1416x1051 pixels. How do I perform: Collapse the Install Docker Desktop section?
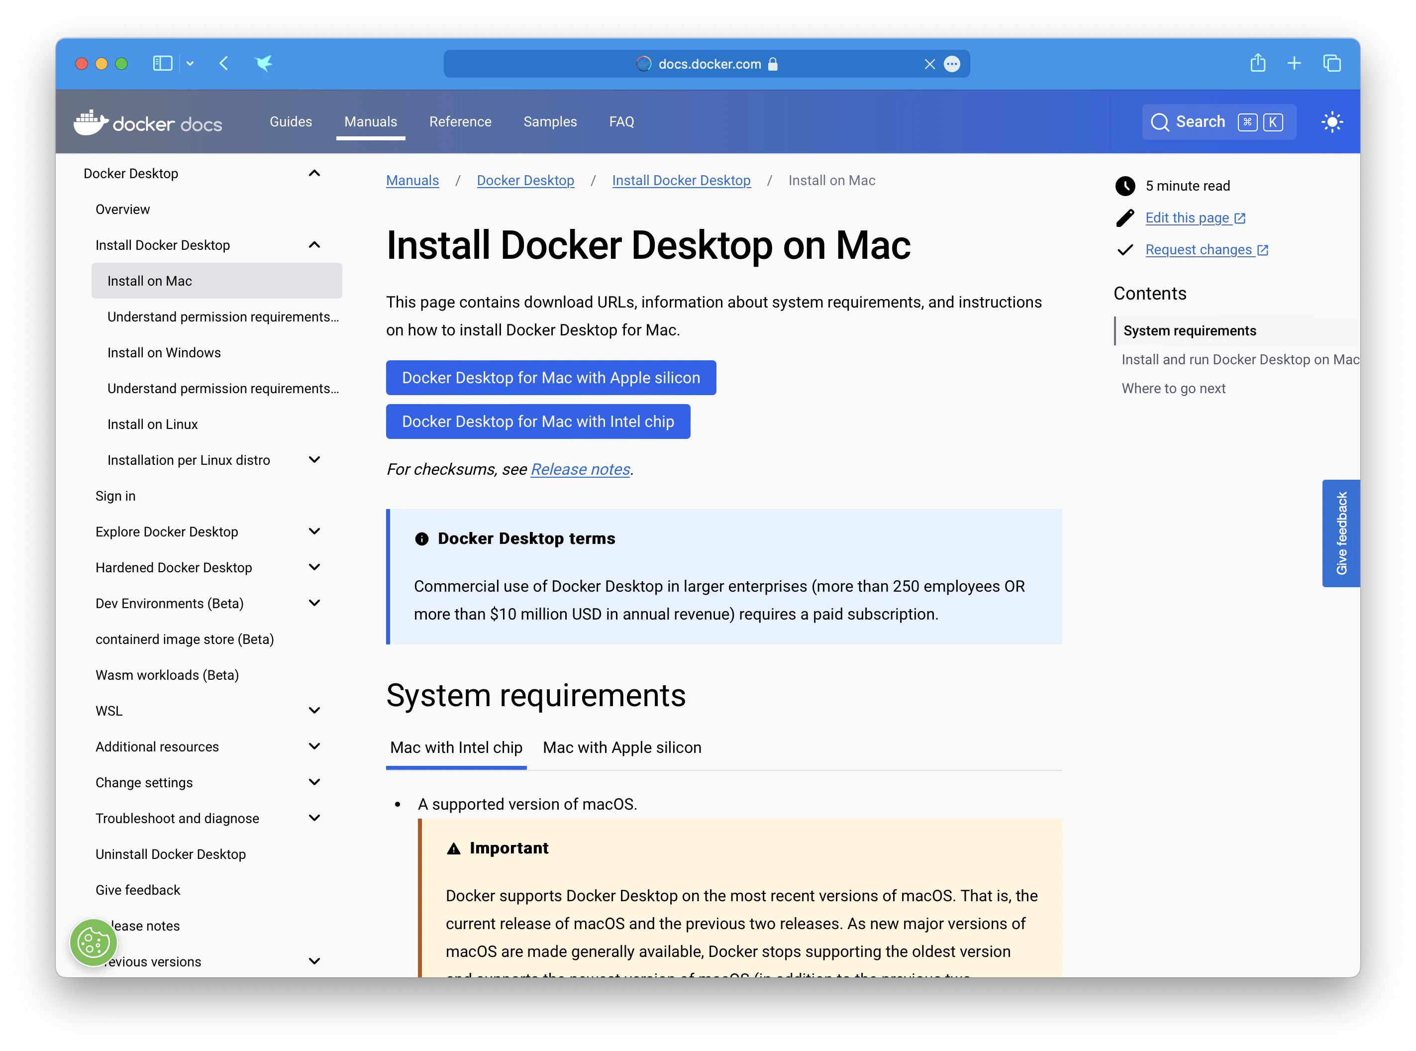314,245
